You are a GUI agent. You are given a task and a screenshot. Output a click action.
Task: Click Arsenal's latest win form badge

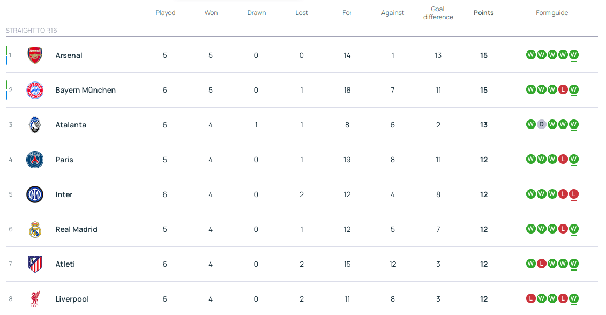click(x=573, y=55)
